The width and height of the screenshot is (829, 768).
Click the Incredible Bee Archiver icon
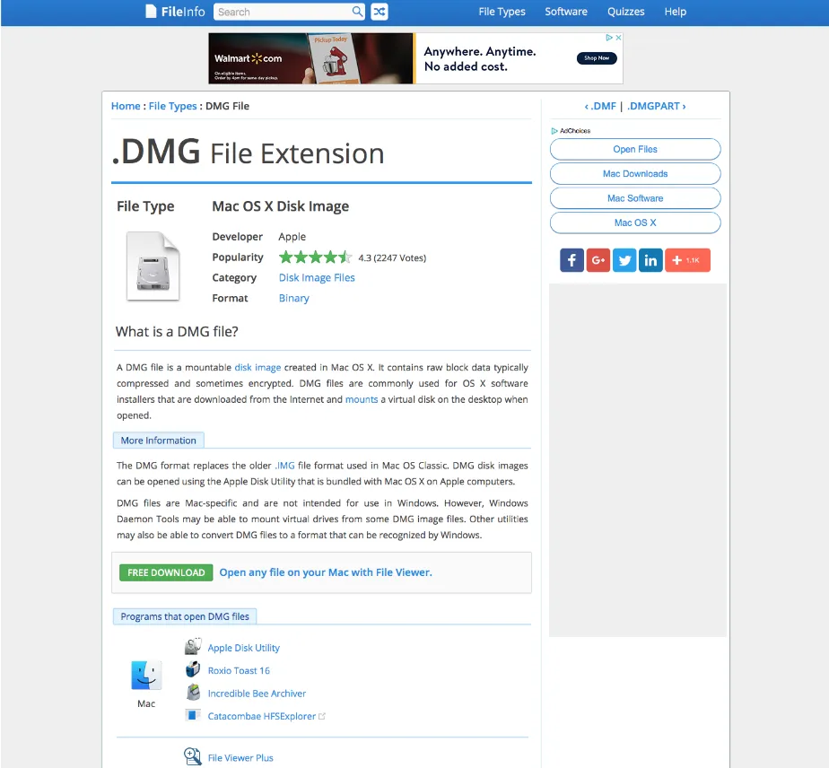[x=193, y=692]
